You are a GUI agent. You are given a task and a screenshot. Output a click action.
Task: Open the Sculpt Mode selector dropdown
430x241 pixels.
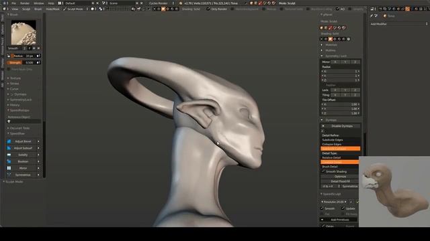click(75, 9)
